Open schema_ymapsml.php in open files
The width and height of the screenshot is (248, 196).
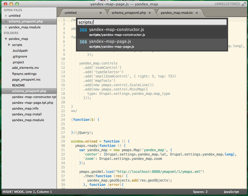(26, 21)
